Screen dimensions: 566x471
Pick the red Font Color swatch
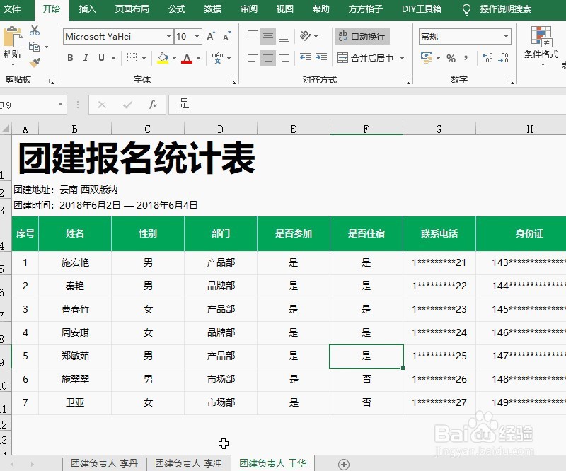(x=186, y=57)
